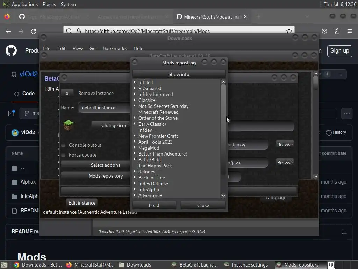The height and width of the screenshot is (269, 358).
Task: Open Edit menu in Downloads window
Action: pyautogui.click(x=61, y=48)
